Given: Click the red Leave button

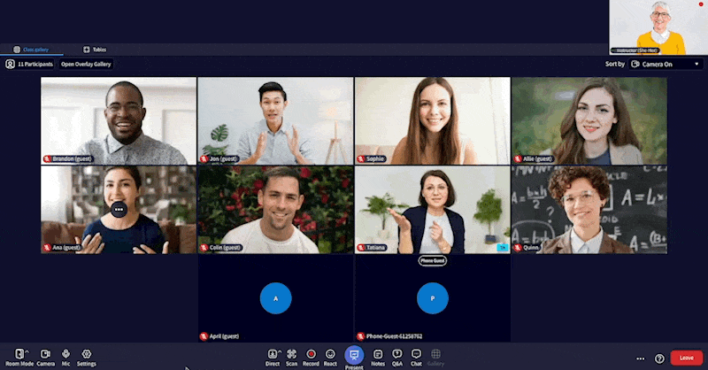Looking at the screenshot, I should point(687,358).
